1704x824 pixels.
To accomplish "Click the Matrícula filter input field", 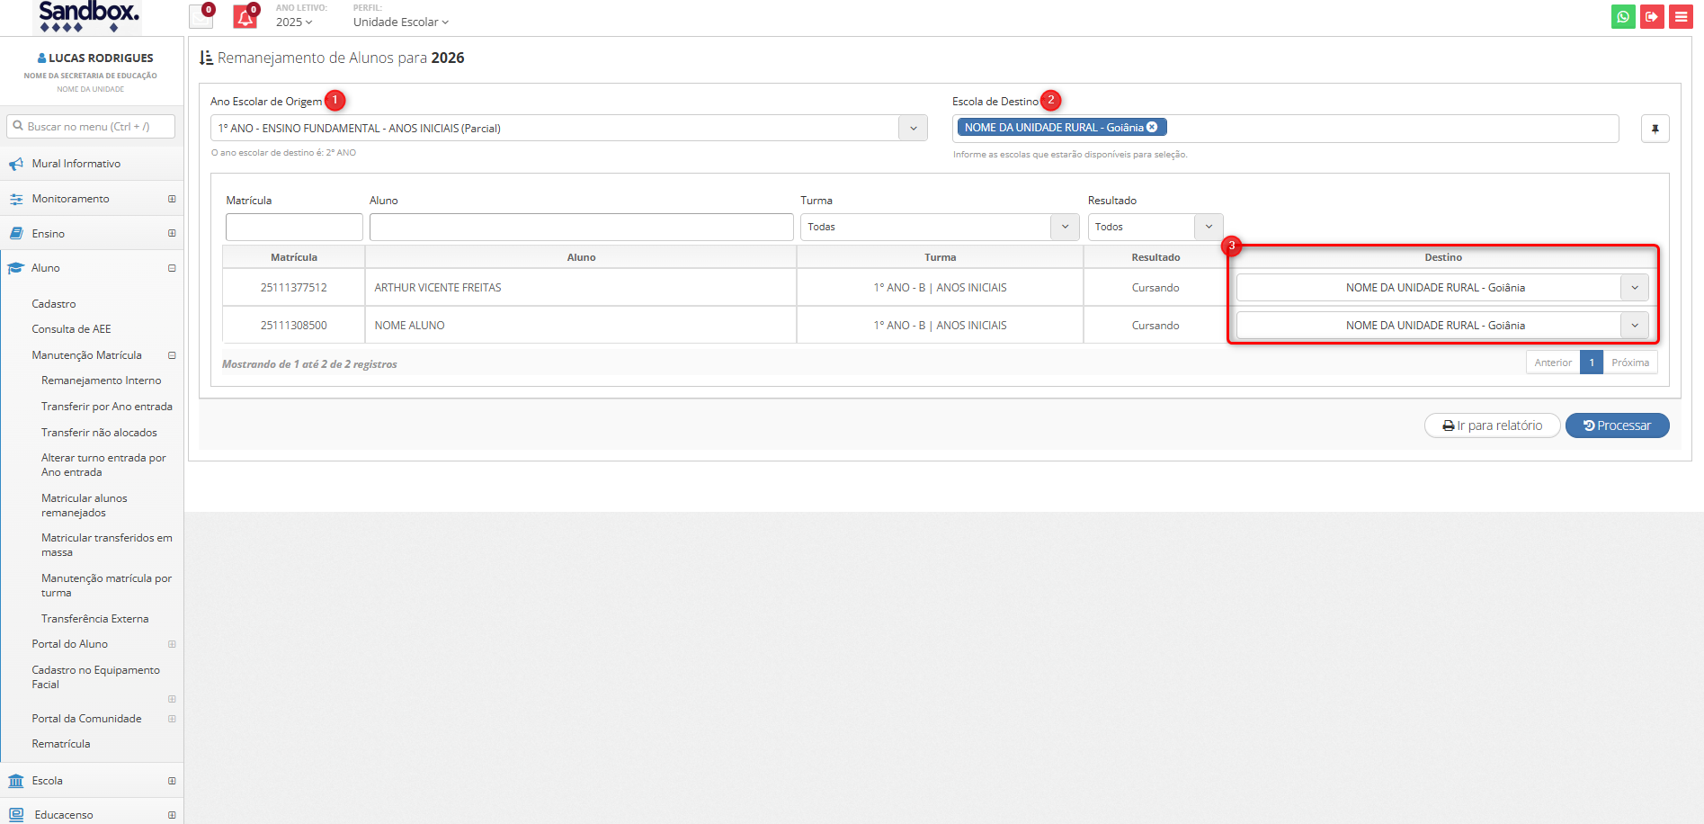I will [294, 227].
